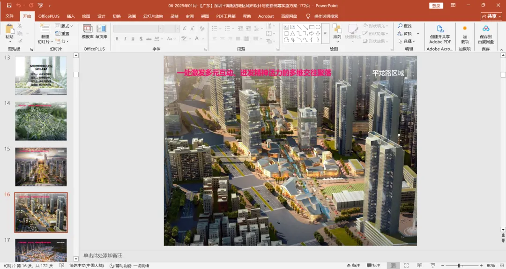Image resolution: width=506 pixels, height=269 pixels.
Task: Click the Save icon in quick access toolbar
Action: [x=9, y=6]
